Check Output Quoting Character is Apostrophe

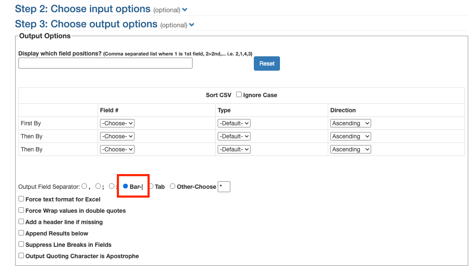click(21, 256)
